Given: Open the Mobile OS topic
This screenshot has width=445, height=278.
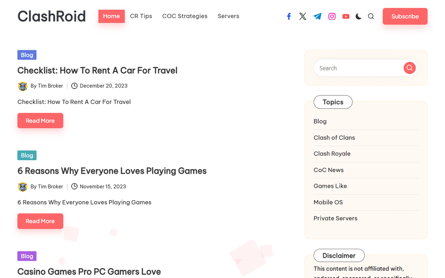Looking at the screenshot, I should click(328, 202).
